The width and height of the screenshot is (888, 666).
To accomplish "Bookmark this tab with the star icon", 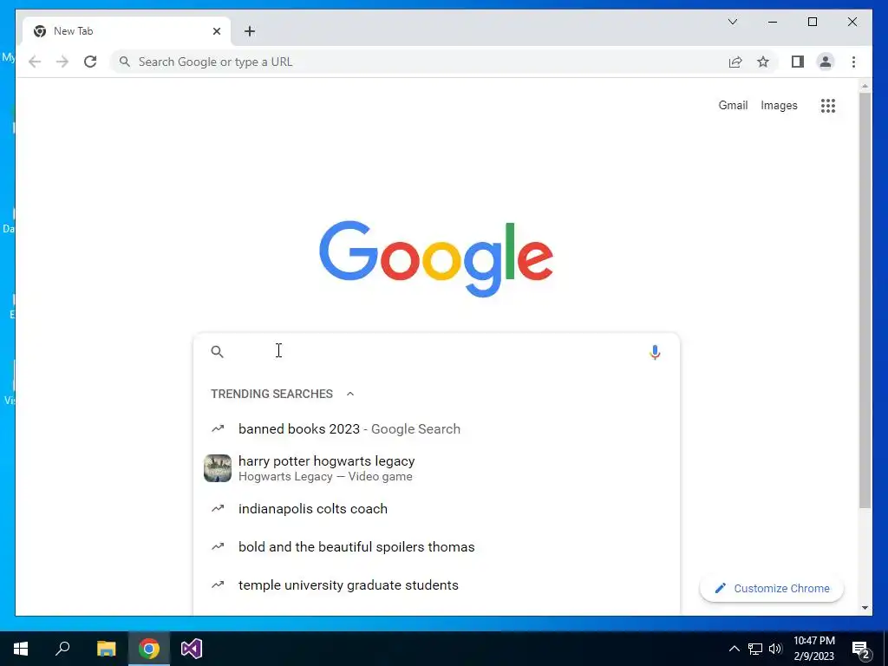I will [x=763, y=62].
